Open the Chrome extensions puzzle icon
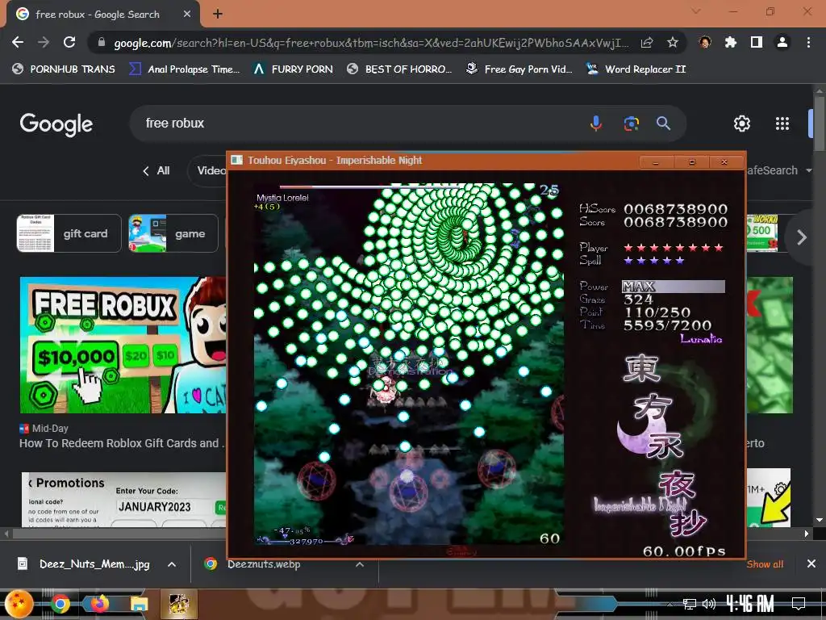The image size is (826, 620). click(x=731, y=42)
